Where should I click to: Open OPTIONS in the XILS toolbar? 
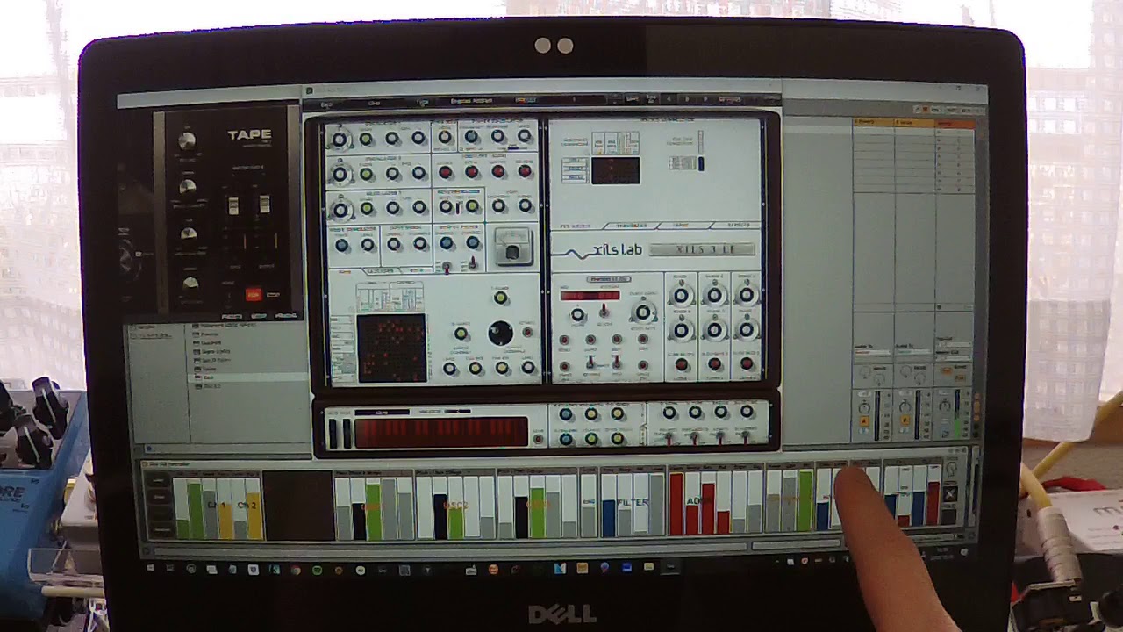click(729, 100)
